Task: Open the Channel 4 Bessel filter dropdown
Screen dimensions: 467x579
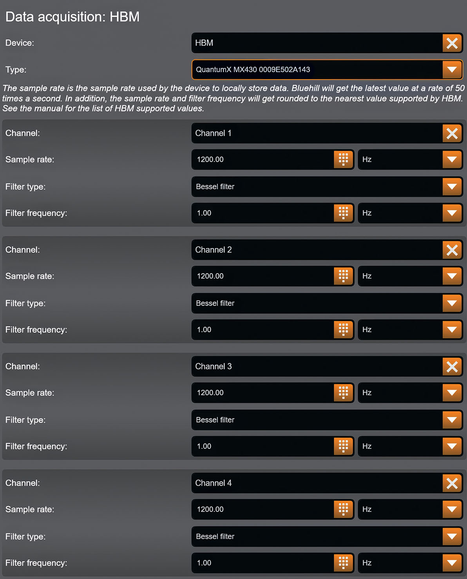Action: point(452,536)
